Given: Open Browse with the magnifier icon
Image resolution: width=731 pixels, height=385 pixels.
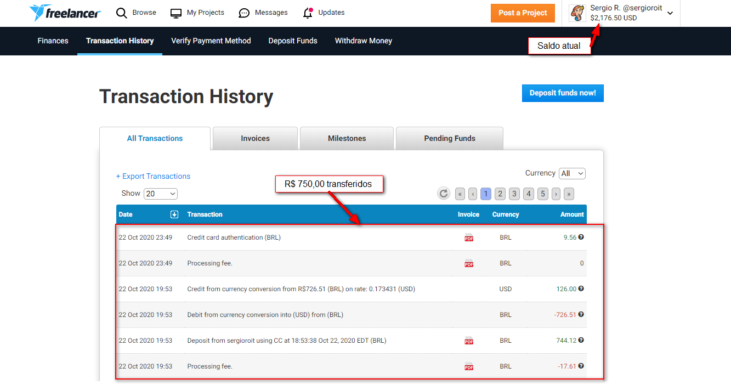Looking at the screenshot, I should pyautogui.click(x=122, y=13).
